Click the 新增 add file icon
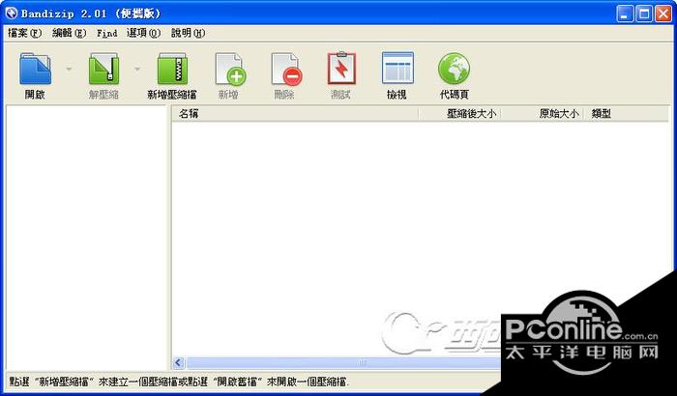The width and height of the screenshot is (677, 396). (x=230, y=69)
